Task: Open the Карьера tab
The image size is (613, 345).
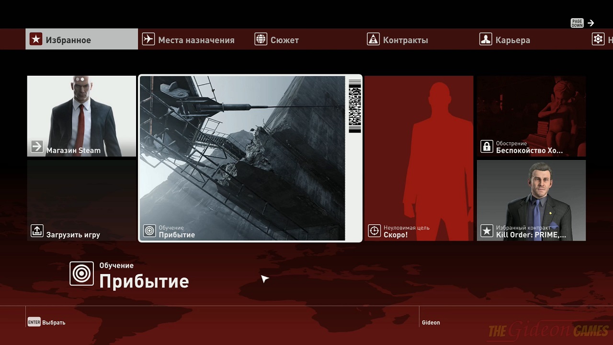Action: [x=512, y=40]
